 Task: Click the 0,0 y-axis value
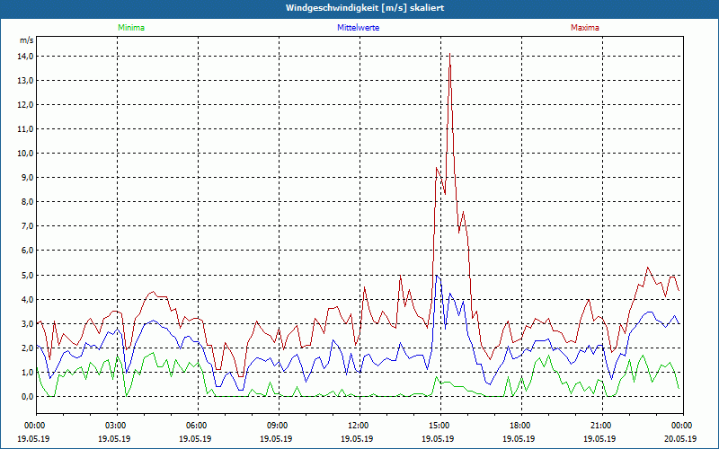pyautogui.click(x=27, y=397)
